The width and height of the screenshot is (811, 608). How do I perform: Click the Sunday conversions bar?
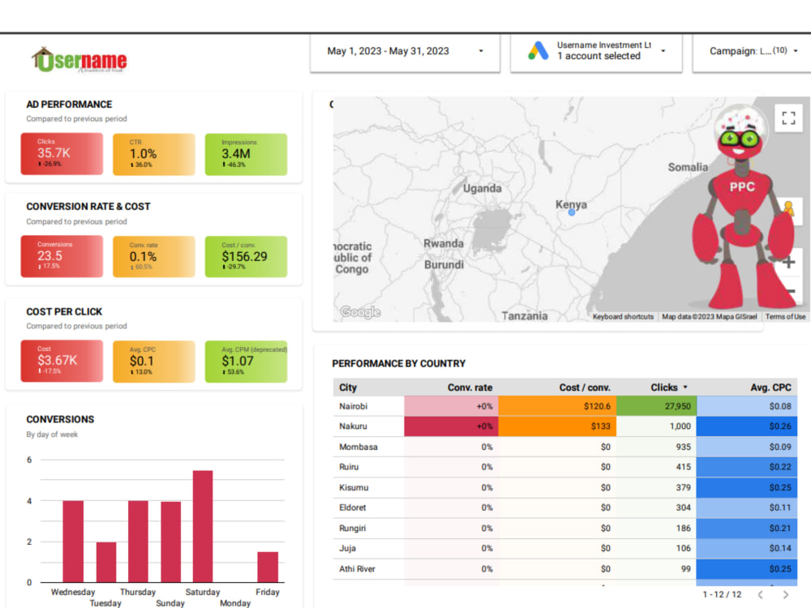point(170,542)
